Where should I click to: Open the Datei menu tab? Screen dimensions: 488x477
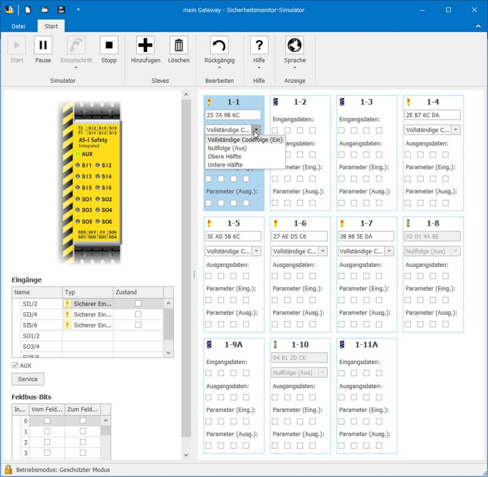[x=18, y=26]
